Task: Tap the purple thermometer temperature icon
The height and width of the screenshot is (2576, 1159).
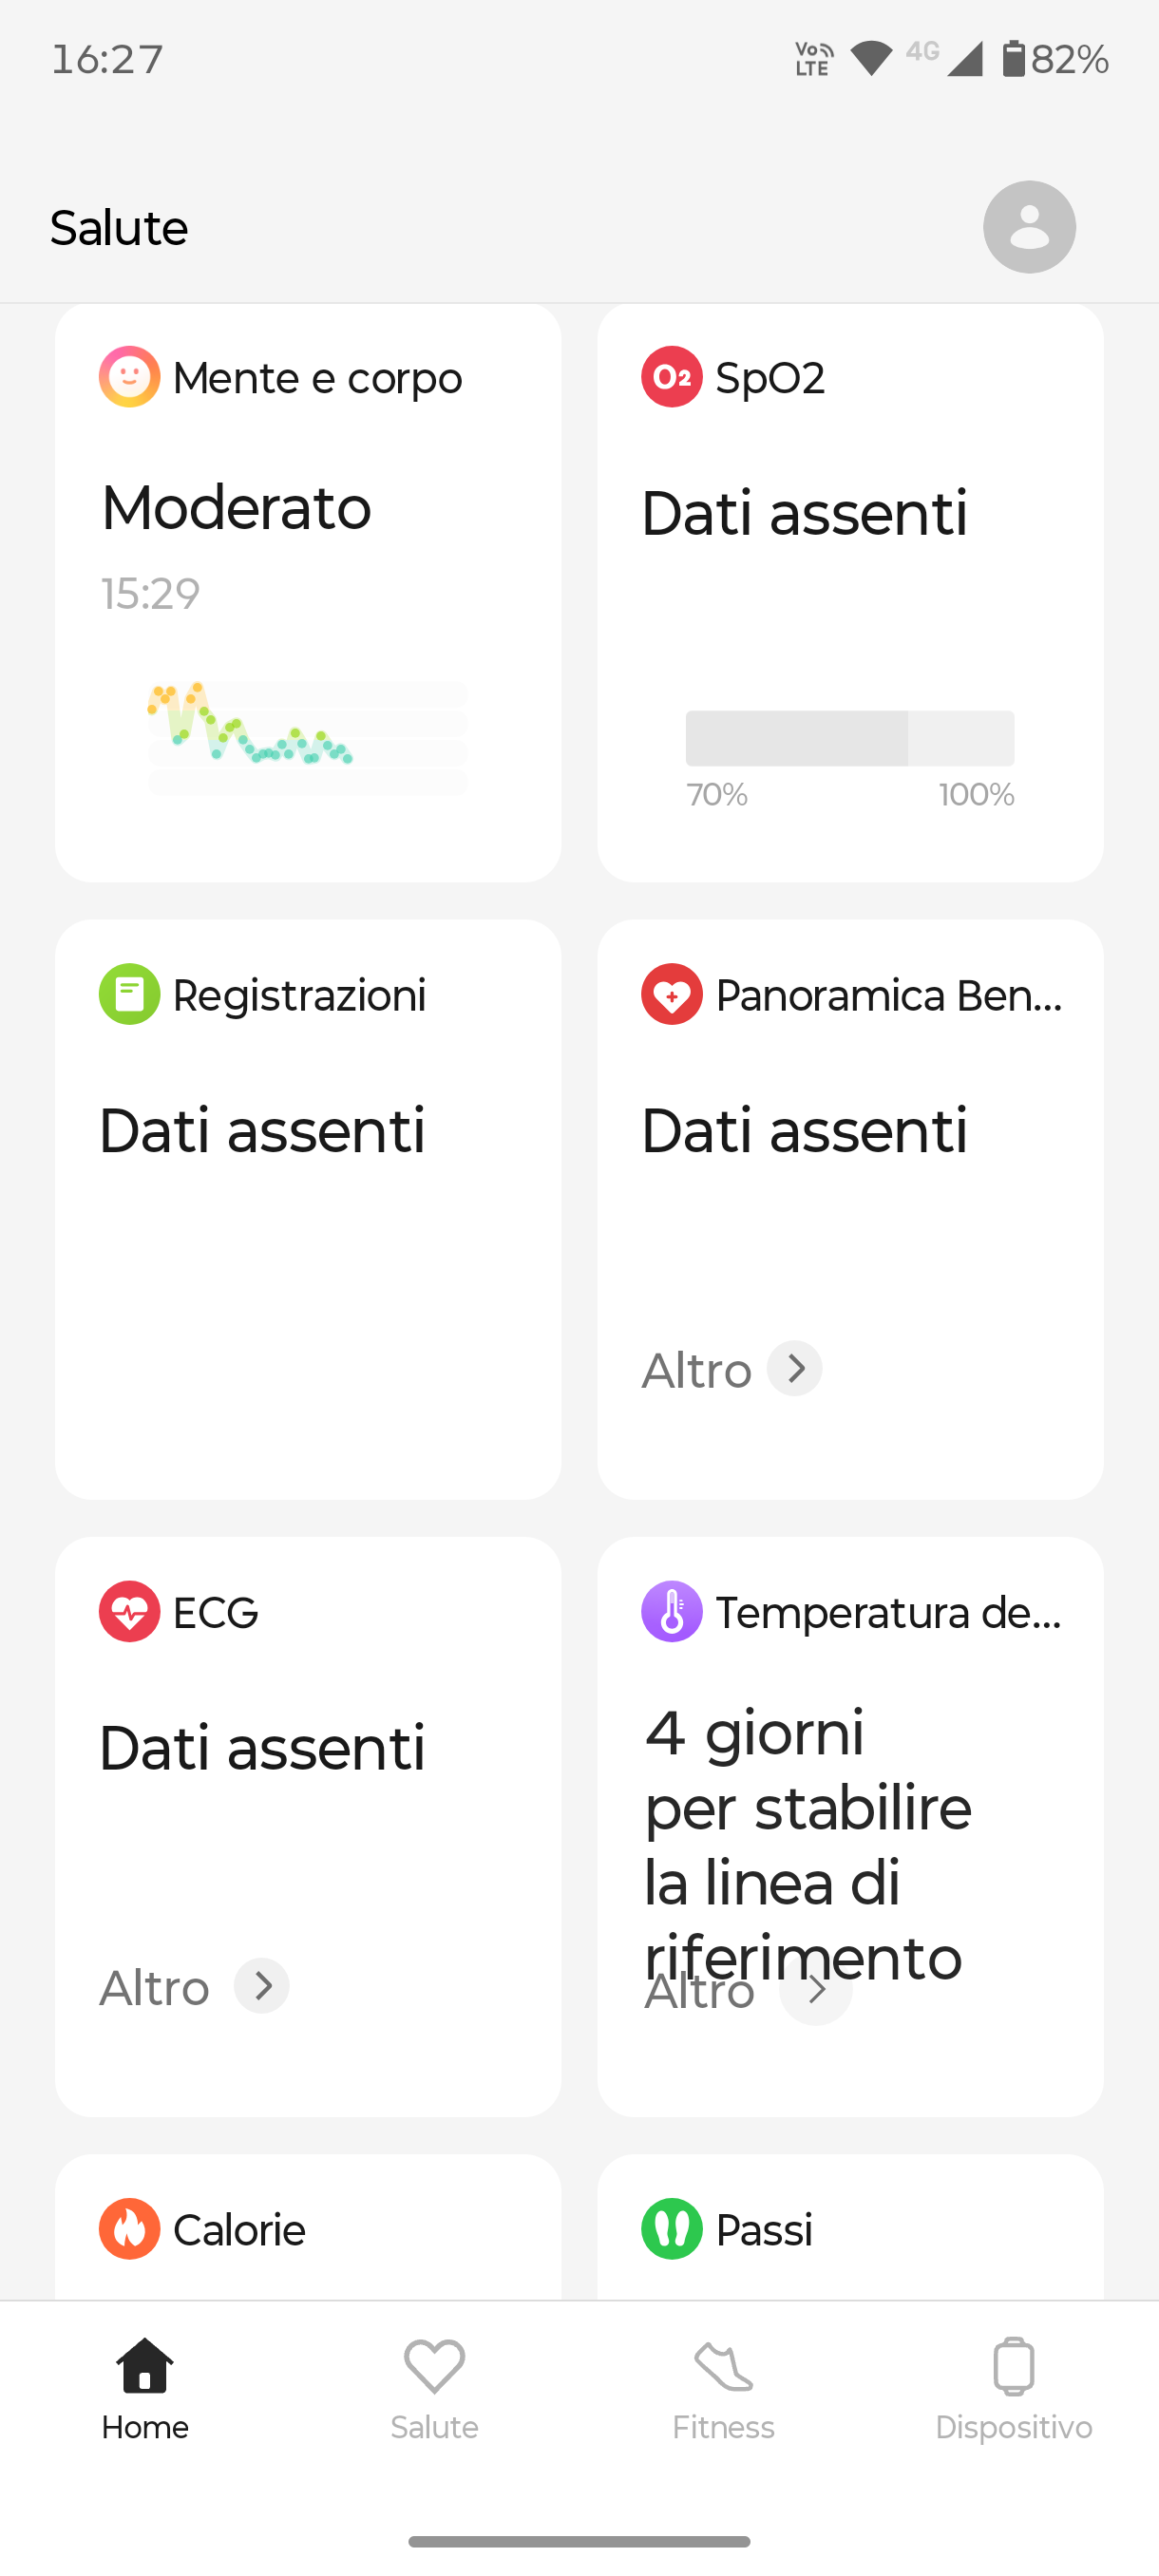Action: pos(671,1611)
